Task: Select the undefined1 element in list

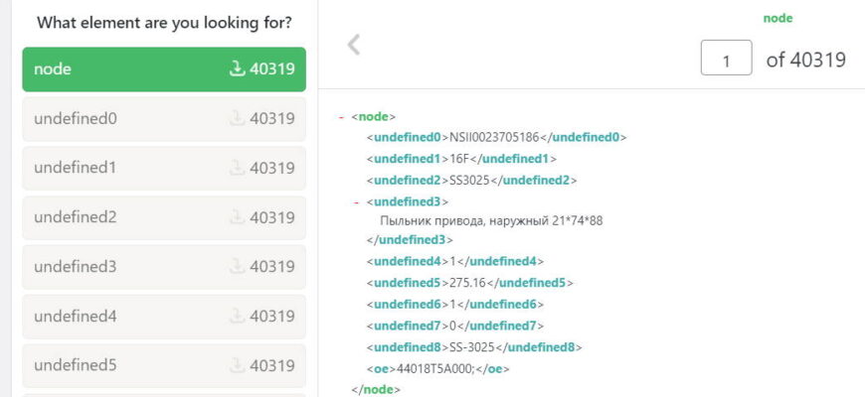Action: [x=119, y=168]
